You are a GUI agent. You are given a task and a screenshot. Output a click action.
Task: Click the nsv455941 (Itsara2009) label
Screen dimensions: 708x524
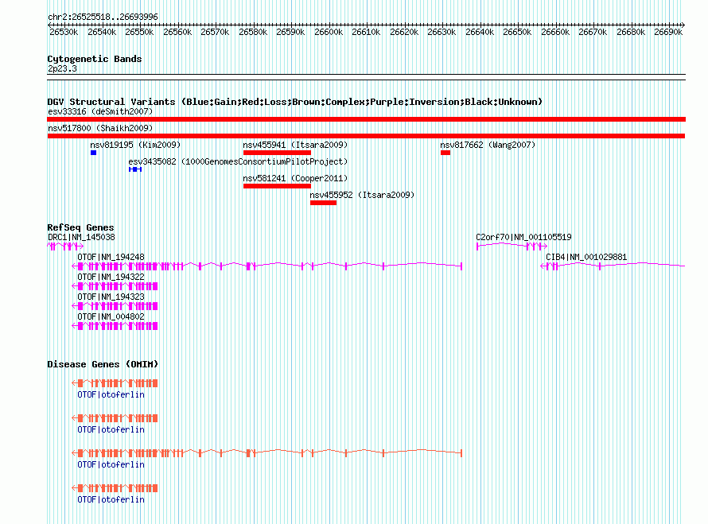[295, 145]
